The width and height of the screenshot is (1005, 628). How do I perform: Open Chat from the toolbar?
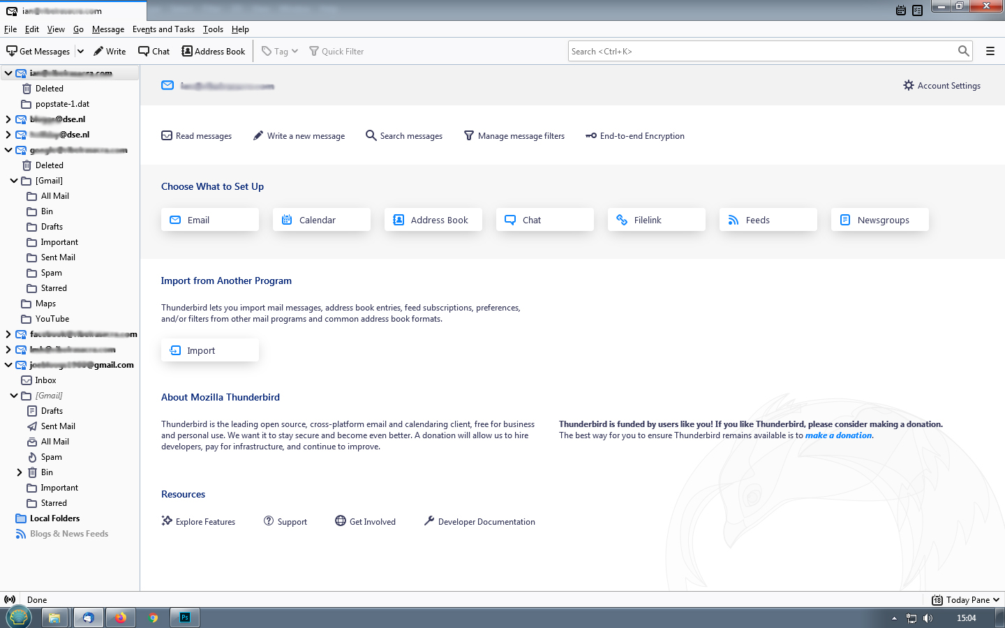tap(154, 51)
